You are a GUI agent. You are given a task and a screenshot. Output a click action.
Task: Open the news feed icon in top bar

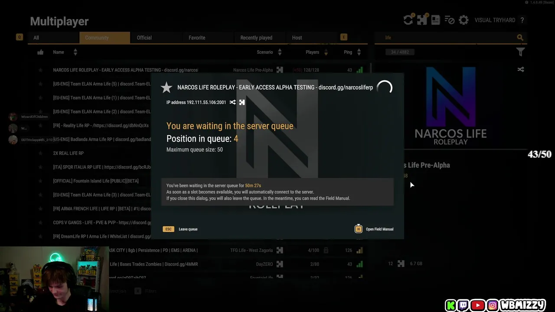tap(436, 20)
